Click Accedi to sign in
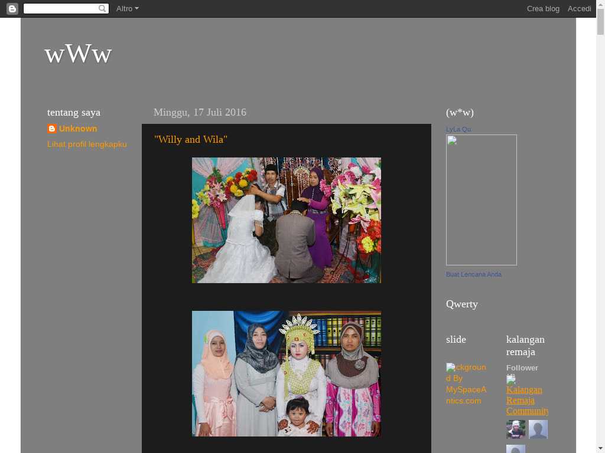The height and width of the screenshot is (453, 605). [x=579, y=9]
